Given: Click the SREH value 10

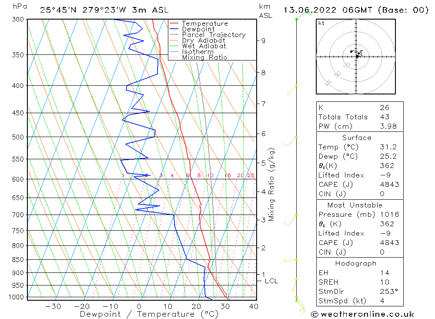Looking at the screenshot, I should [x=385, y=282].
